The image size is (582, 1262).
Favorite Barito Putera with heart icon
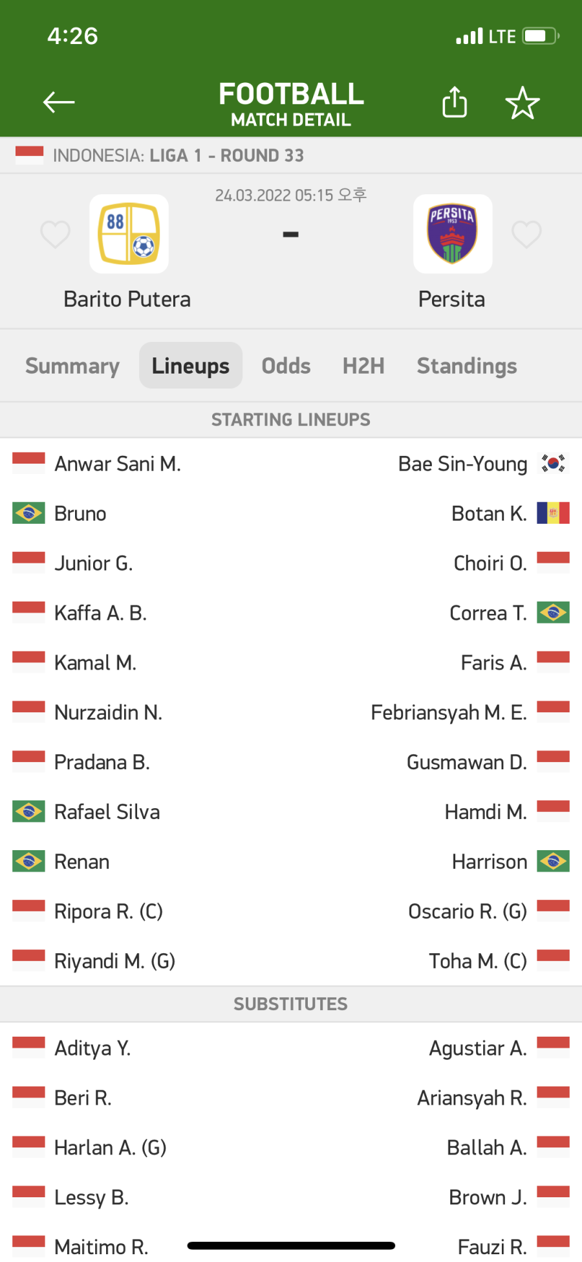[x=55, y=234]
